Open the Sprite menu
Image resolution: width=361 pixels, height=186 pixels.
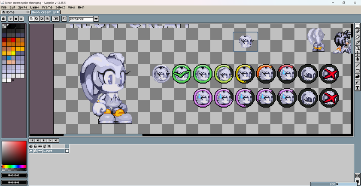23,7
